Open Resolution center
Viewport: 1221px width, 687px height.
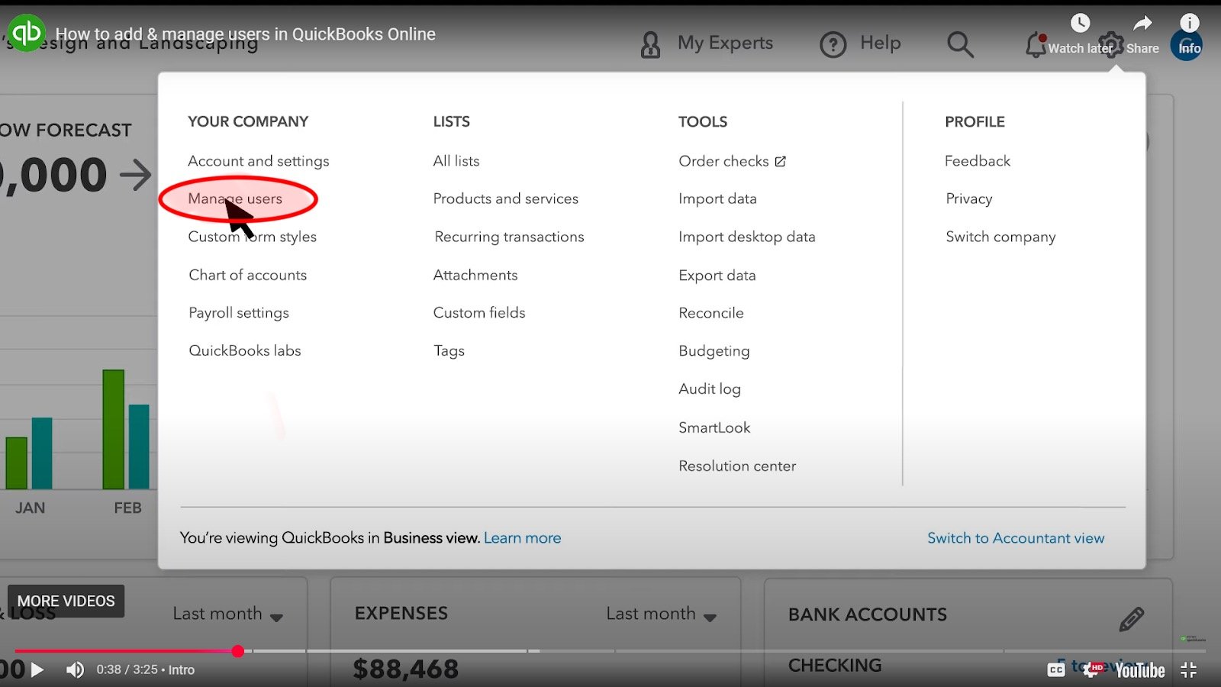tap(737, 466)
